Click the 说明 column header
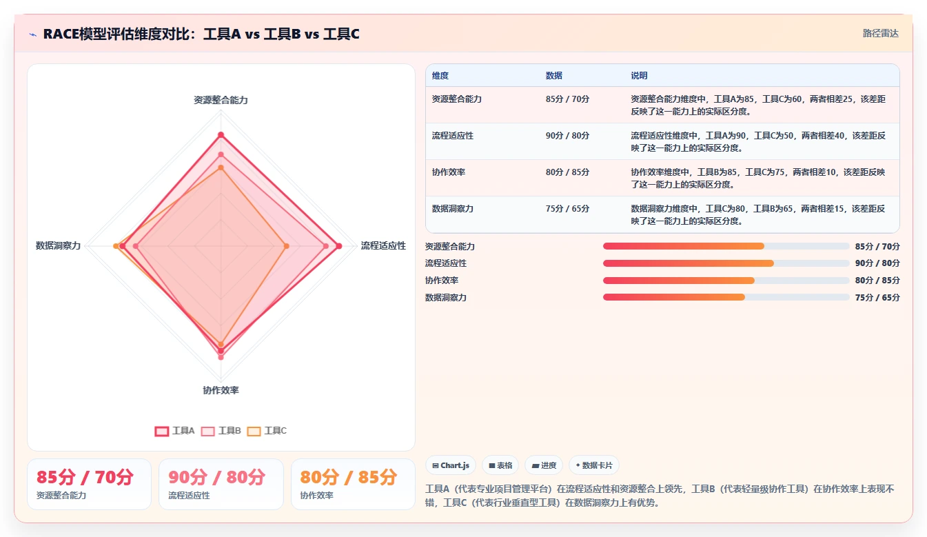927x537 pixels. (640, 76)
